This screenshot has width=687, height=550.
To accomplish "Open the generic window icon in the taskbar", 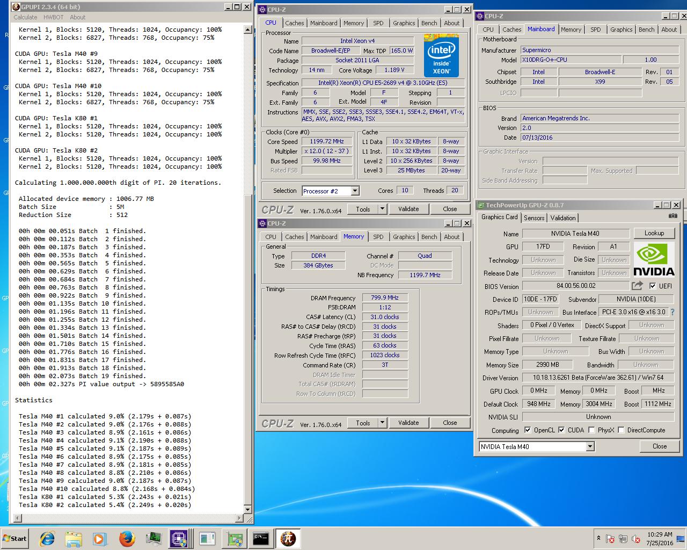I will coord(207,538).
